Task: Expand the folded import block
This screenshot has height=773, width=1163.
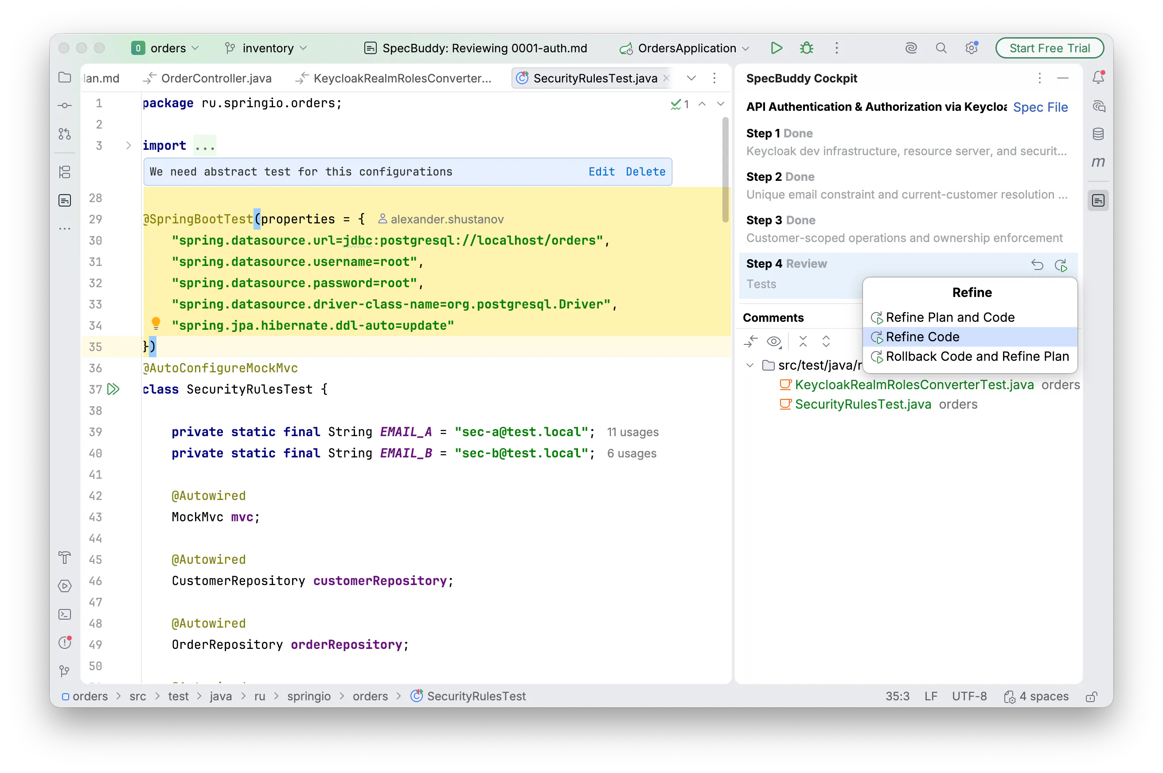Action: [128, 145]
